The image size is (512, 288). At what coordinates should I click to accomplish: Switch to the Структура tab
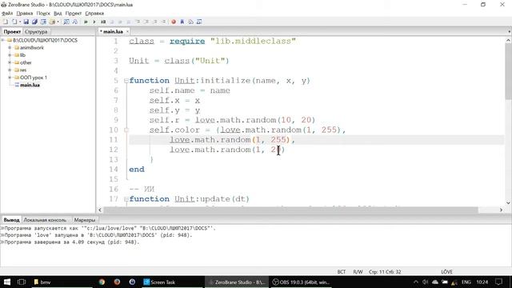point(36,32)
